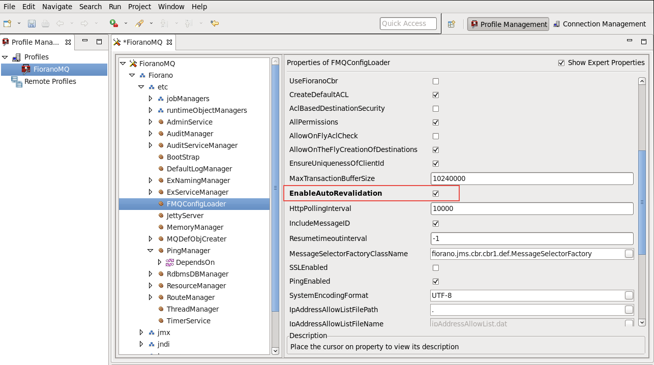Uncheck the PingEnabled checkbox

pos(436,282)
